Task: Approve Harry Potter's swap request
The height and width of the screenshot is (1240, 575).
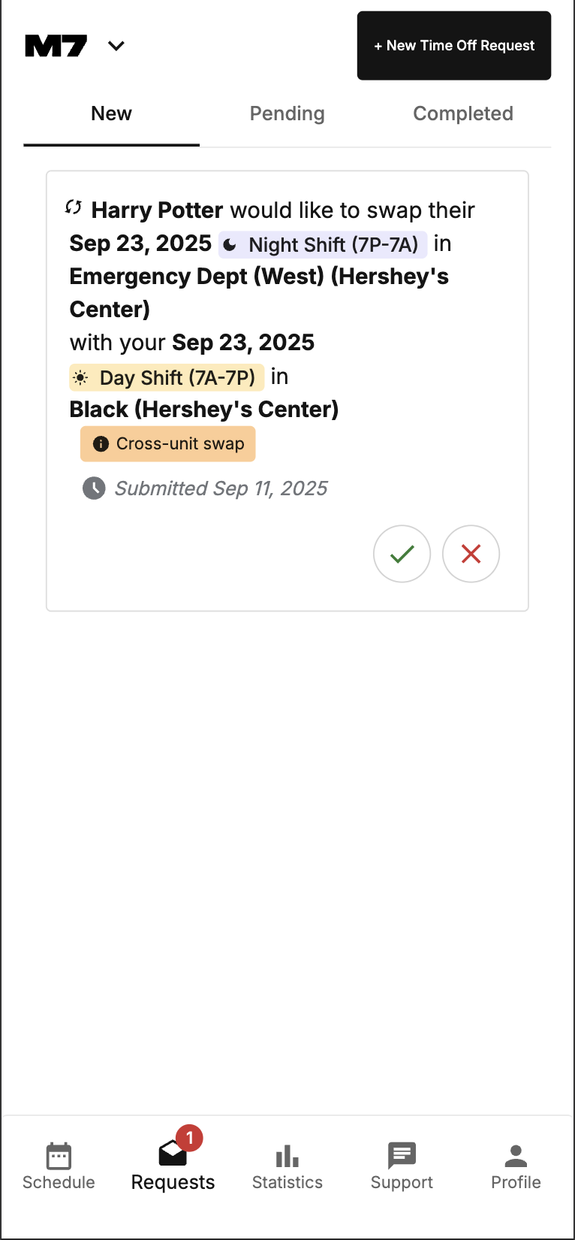Action: point(402,554)
